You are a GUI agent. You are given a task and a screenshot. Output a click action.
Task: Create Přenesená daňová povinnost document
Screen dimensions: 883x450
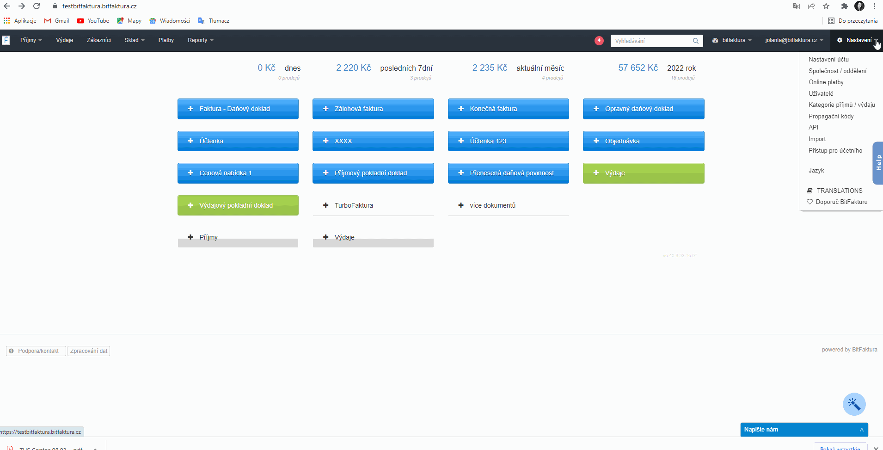click(509, 173)
